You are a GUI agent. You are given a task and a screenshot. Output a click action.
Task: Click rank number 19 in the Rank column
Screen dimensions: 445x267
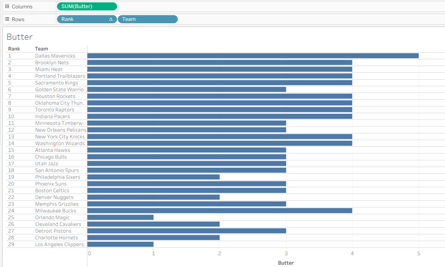[x=11, y=177]
